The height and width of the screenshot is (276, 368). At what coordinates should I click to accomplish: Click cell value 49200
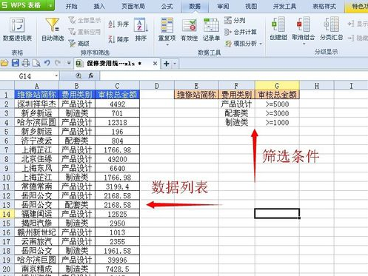(117, 159)
